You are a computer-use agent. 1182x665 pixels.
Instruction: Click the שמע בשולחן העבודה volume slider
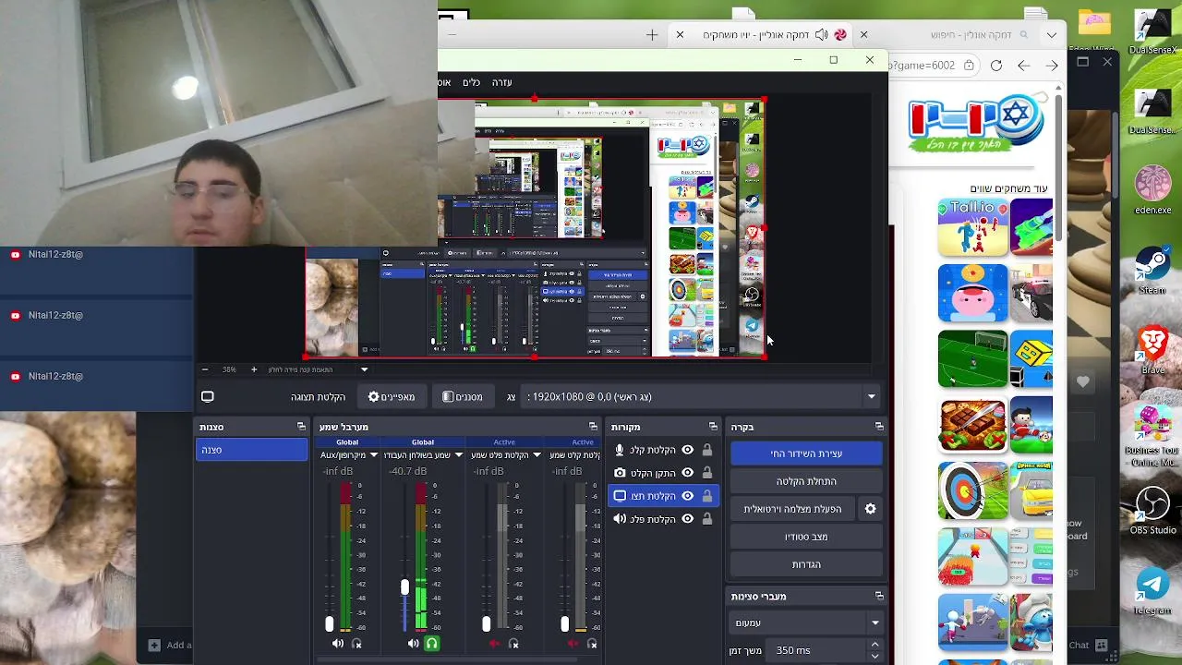tap(404, 587)
